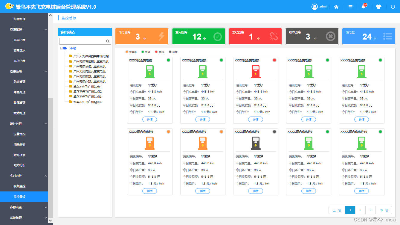Click orange status dot on XXXX混合充电桩5
The image size is (400, 225).
point(168,132)
